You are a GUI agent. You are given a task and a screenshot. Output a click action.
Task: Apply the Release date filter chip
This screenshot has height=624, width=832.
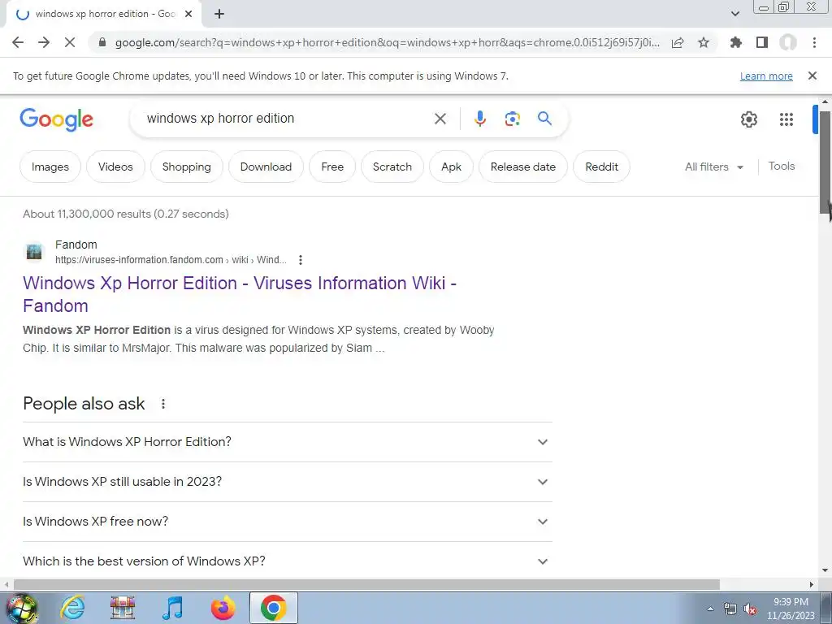coord(523,167)
